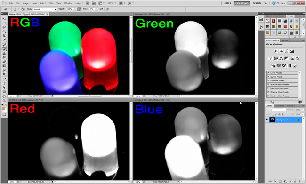Viewport: 306px width, 184px height.
Task: Add a Brightness/Contrast adjustment
Action: click(276, 51)
